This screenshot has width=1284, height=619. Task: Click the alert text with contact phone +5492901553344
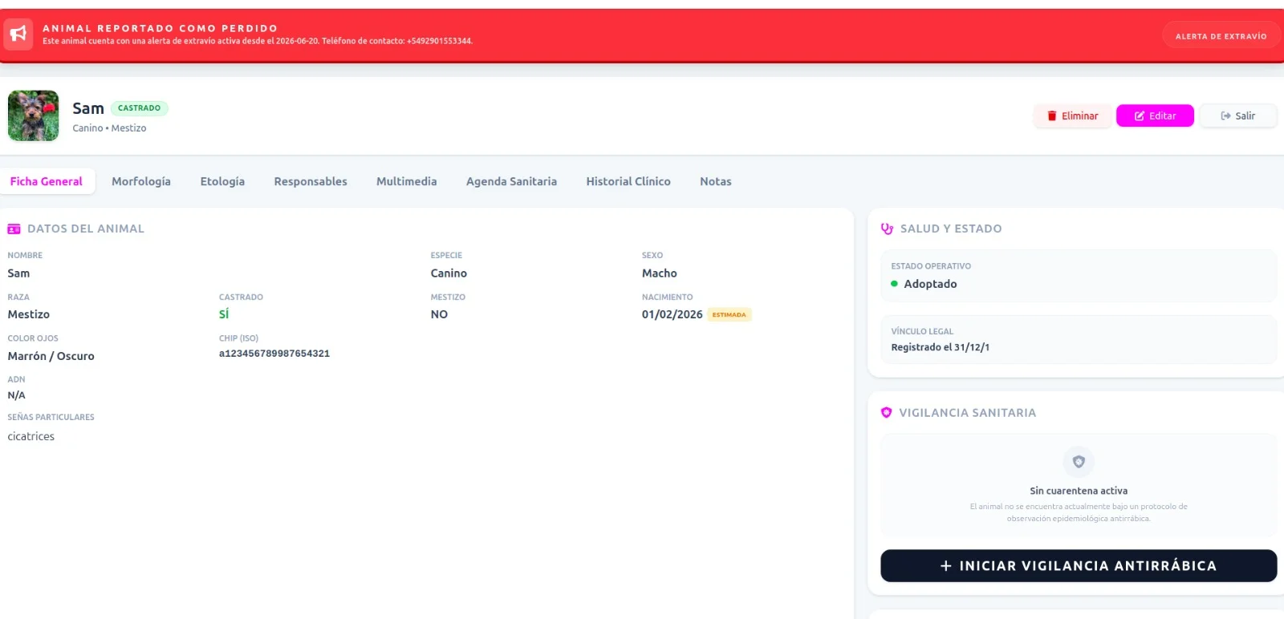tap(258, 41)
